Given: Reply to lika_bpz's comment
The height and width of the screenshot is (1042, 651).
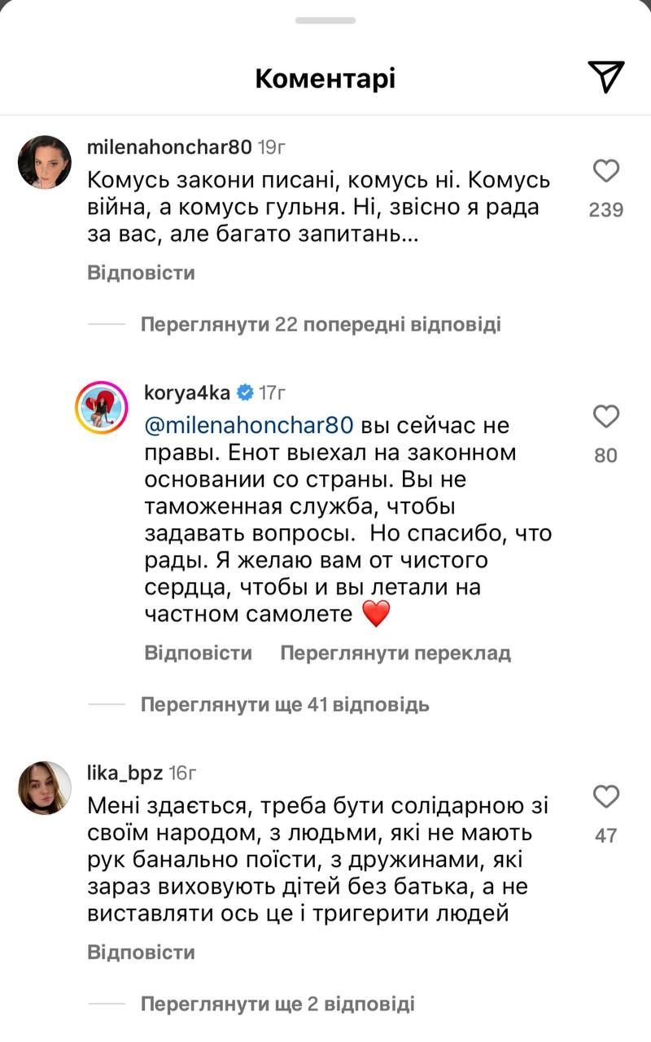Looking at the screenshot, I should (141, 952).
